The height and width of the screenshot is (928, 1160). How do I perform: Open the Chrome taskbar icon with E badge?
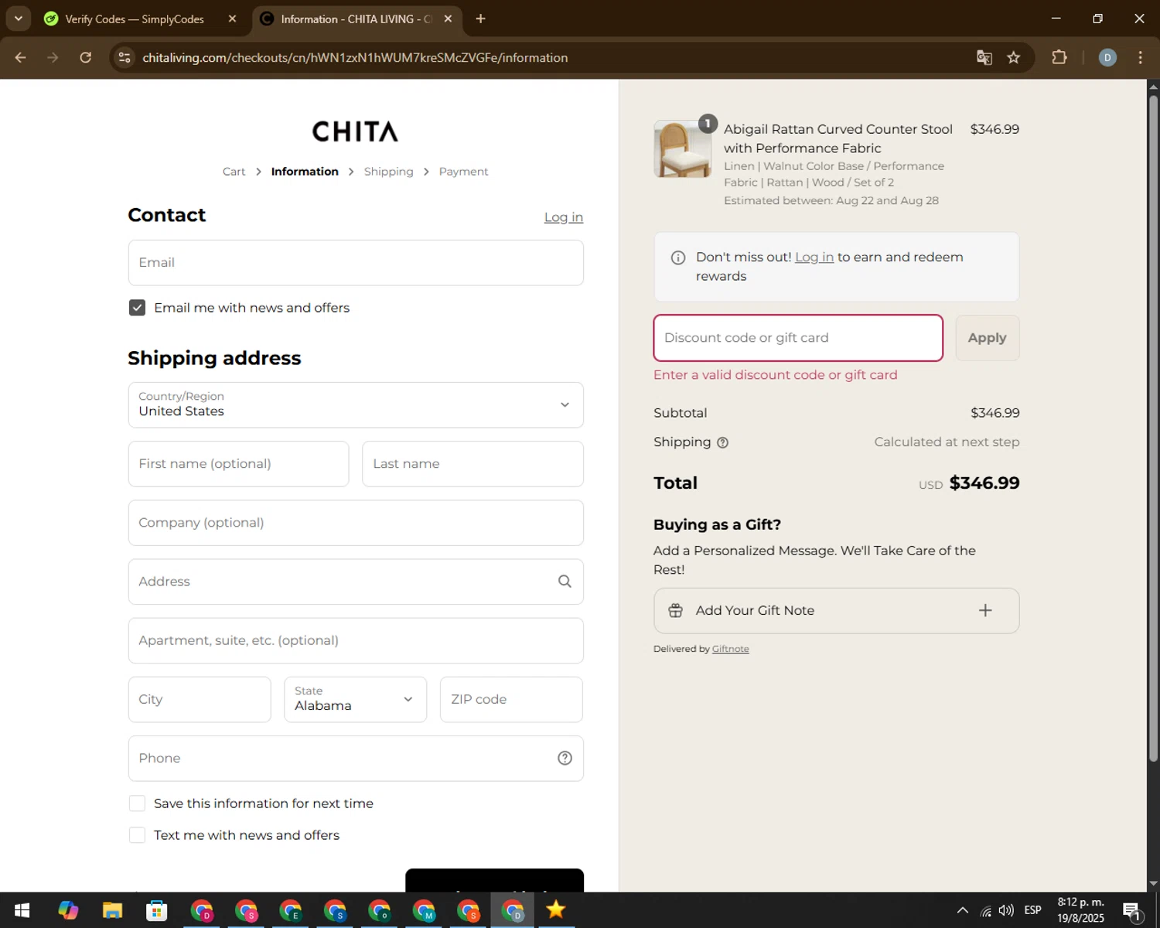point(291,910)
